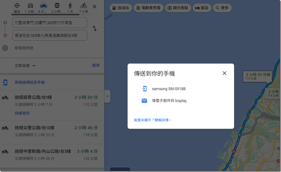The image size is (281, 172).
Task: Filter map by 加油站
Action: point(121,8)
